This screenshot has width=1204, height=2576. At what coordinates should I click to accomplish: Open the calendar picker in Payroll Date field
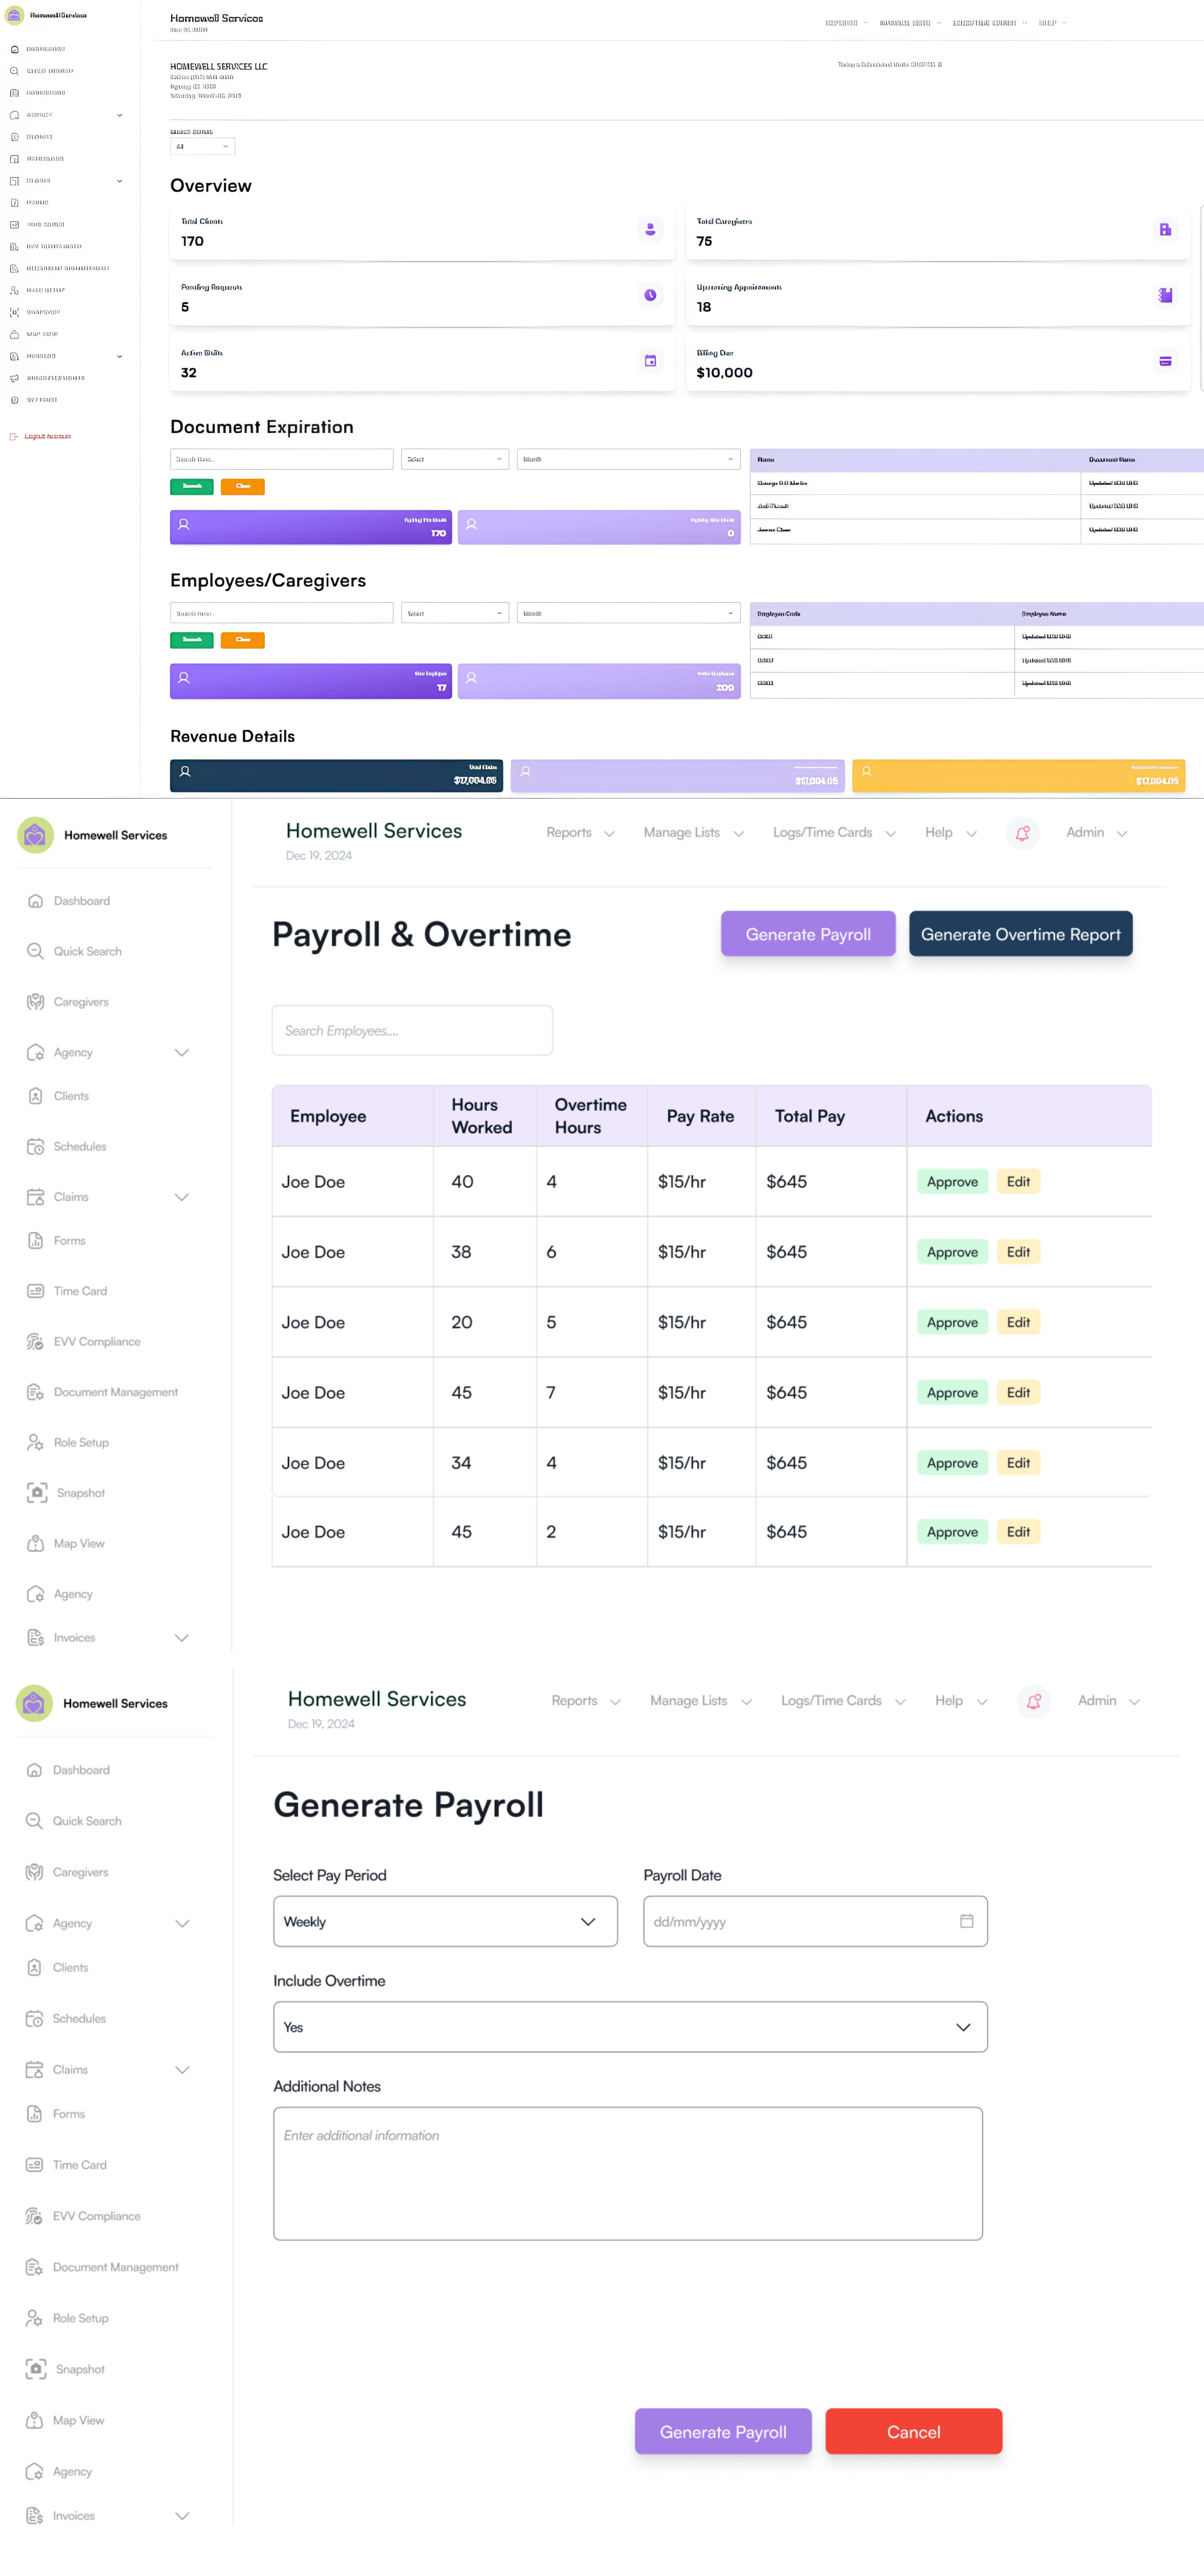coord(966,1921)
